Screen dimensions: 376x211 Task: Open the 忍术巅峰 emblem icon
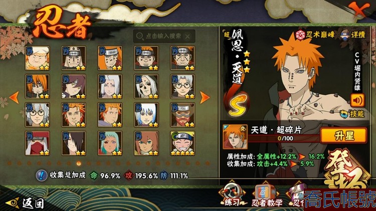pos(300,35)
